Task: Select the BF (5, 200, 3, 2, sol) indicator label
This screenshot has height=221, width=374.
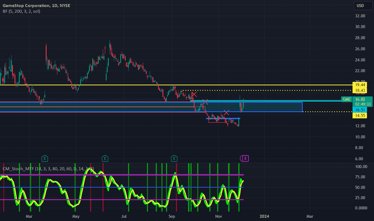Action: click(x=21, y=11)
